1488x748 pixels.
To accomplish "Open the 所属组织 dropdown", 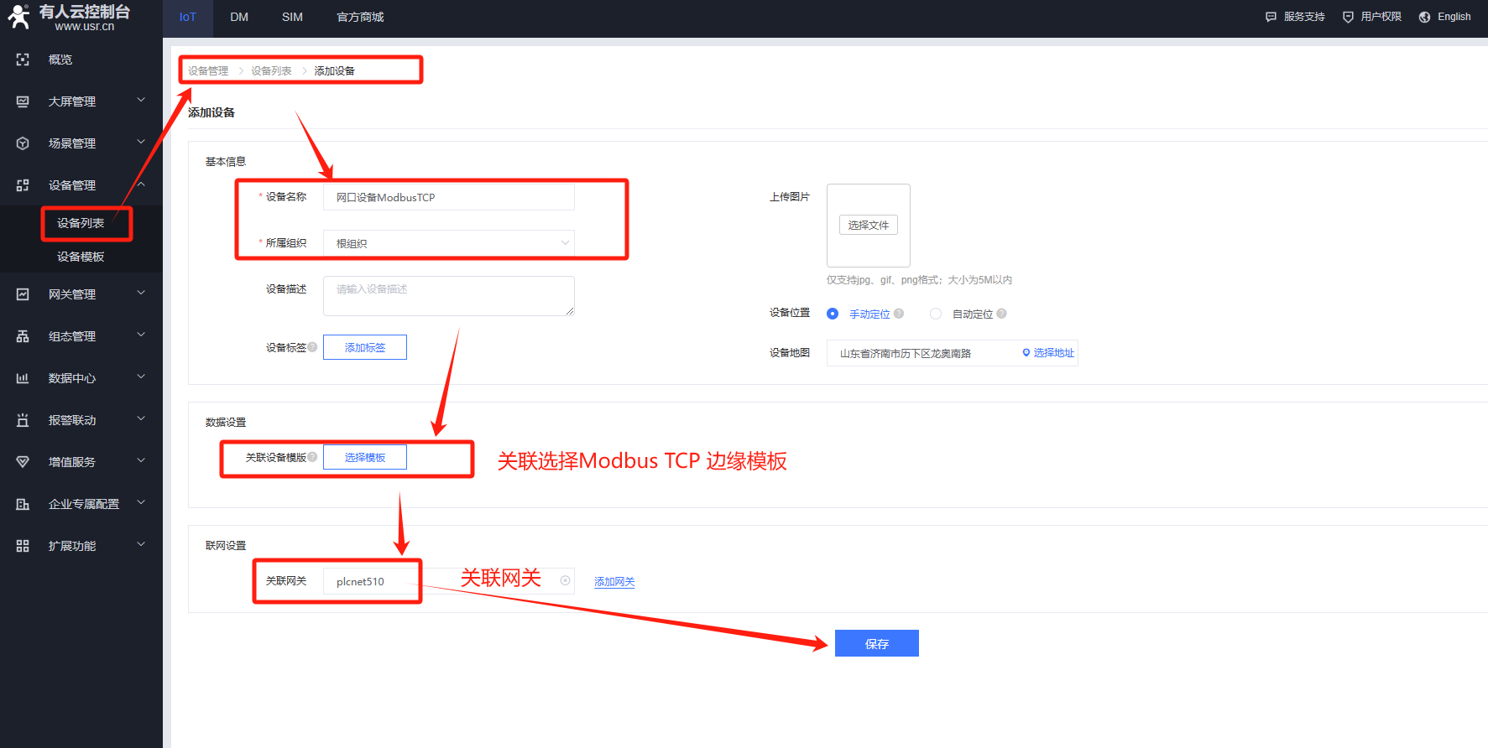I will [x=448, y=243].
